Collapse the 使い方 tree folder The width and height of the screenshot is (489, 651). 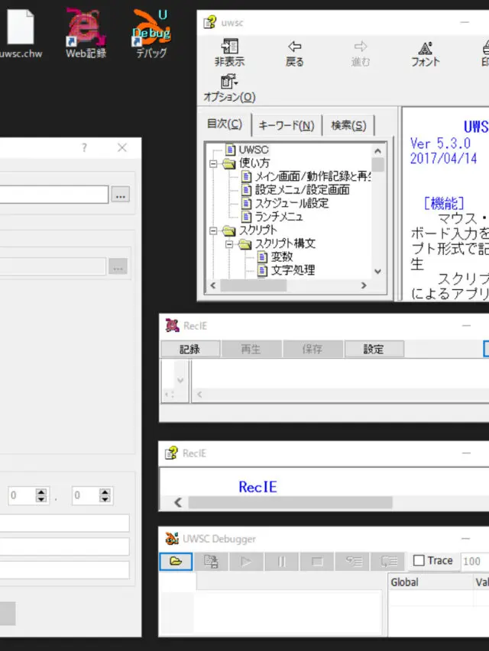click(x=213, y=163)
